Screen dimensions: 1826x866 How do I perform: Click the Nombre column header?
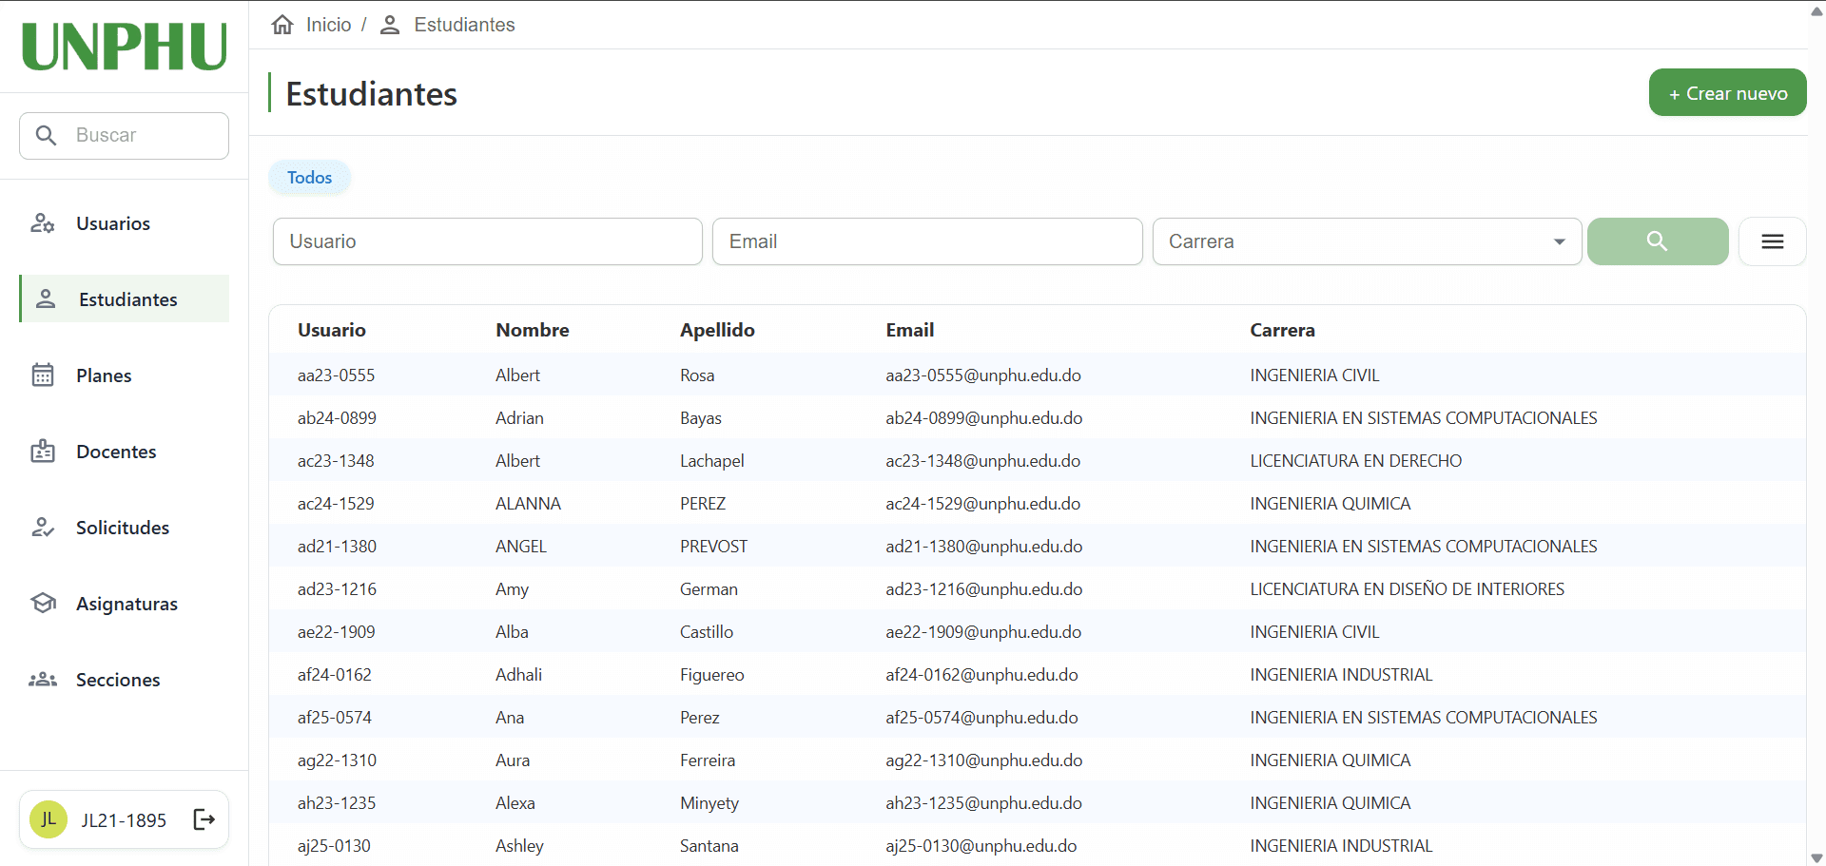tap(533, 330)
